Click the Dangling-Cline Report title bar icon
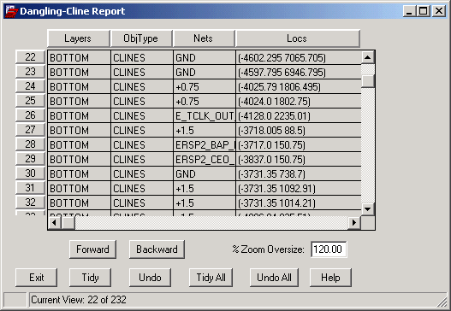The height and width of the screenshot is (311, 451). point(11,11)
